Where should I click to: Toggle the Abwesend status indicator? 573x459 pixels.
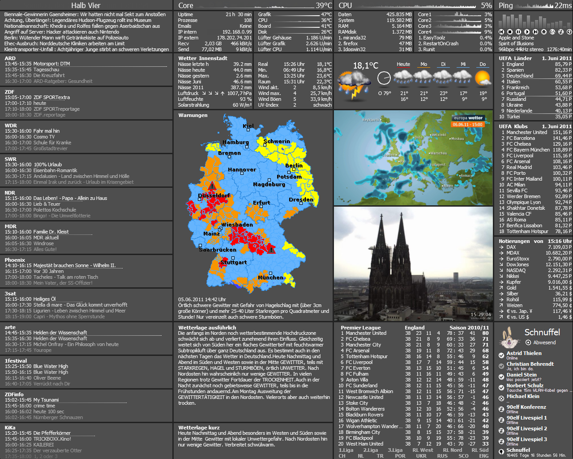click(x=528, y=342)
